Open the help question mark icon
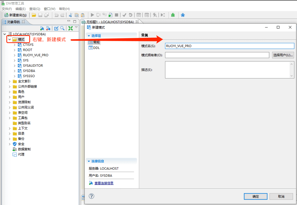This screenshot has height=205, width=297. 91,196
